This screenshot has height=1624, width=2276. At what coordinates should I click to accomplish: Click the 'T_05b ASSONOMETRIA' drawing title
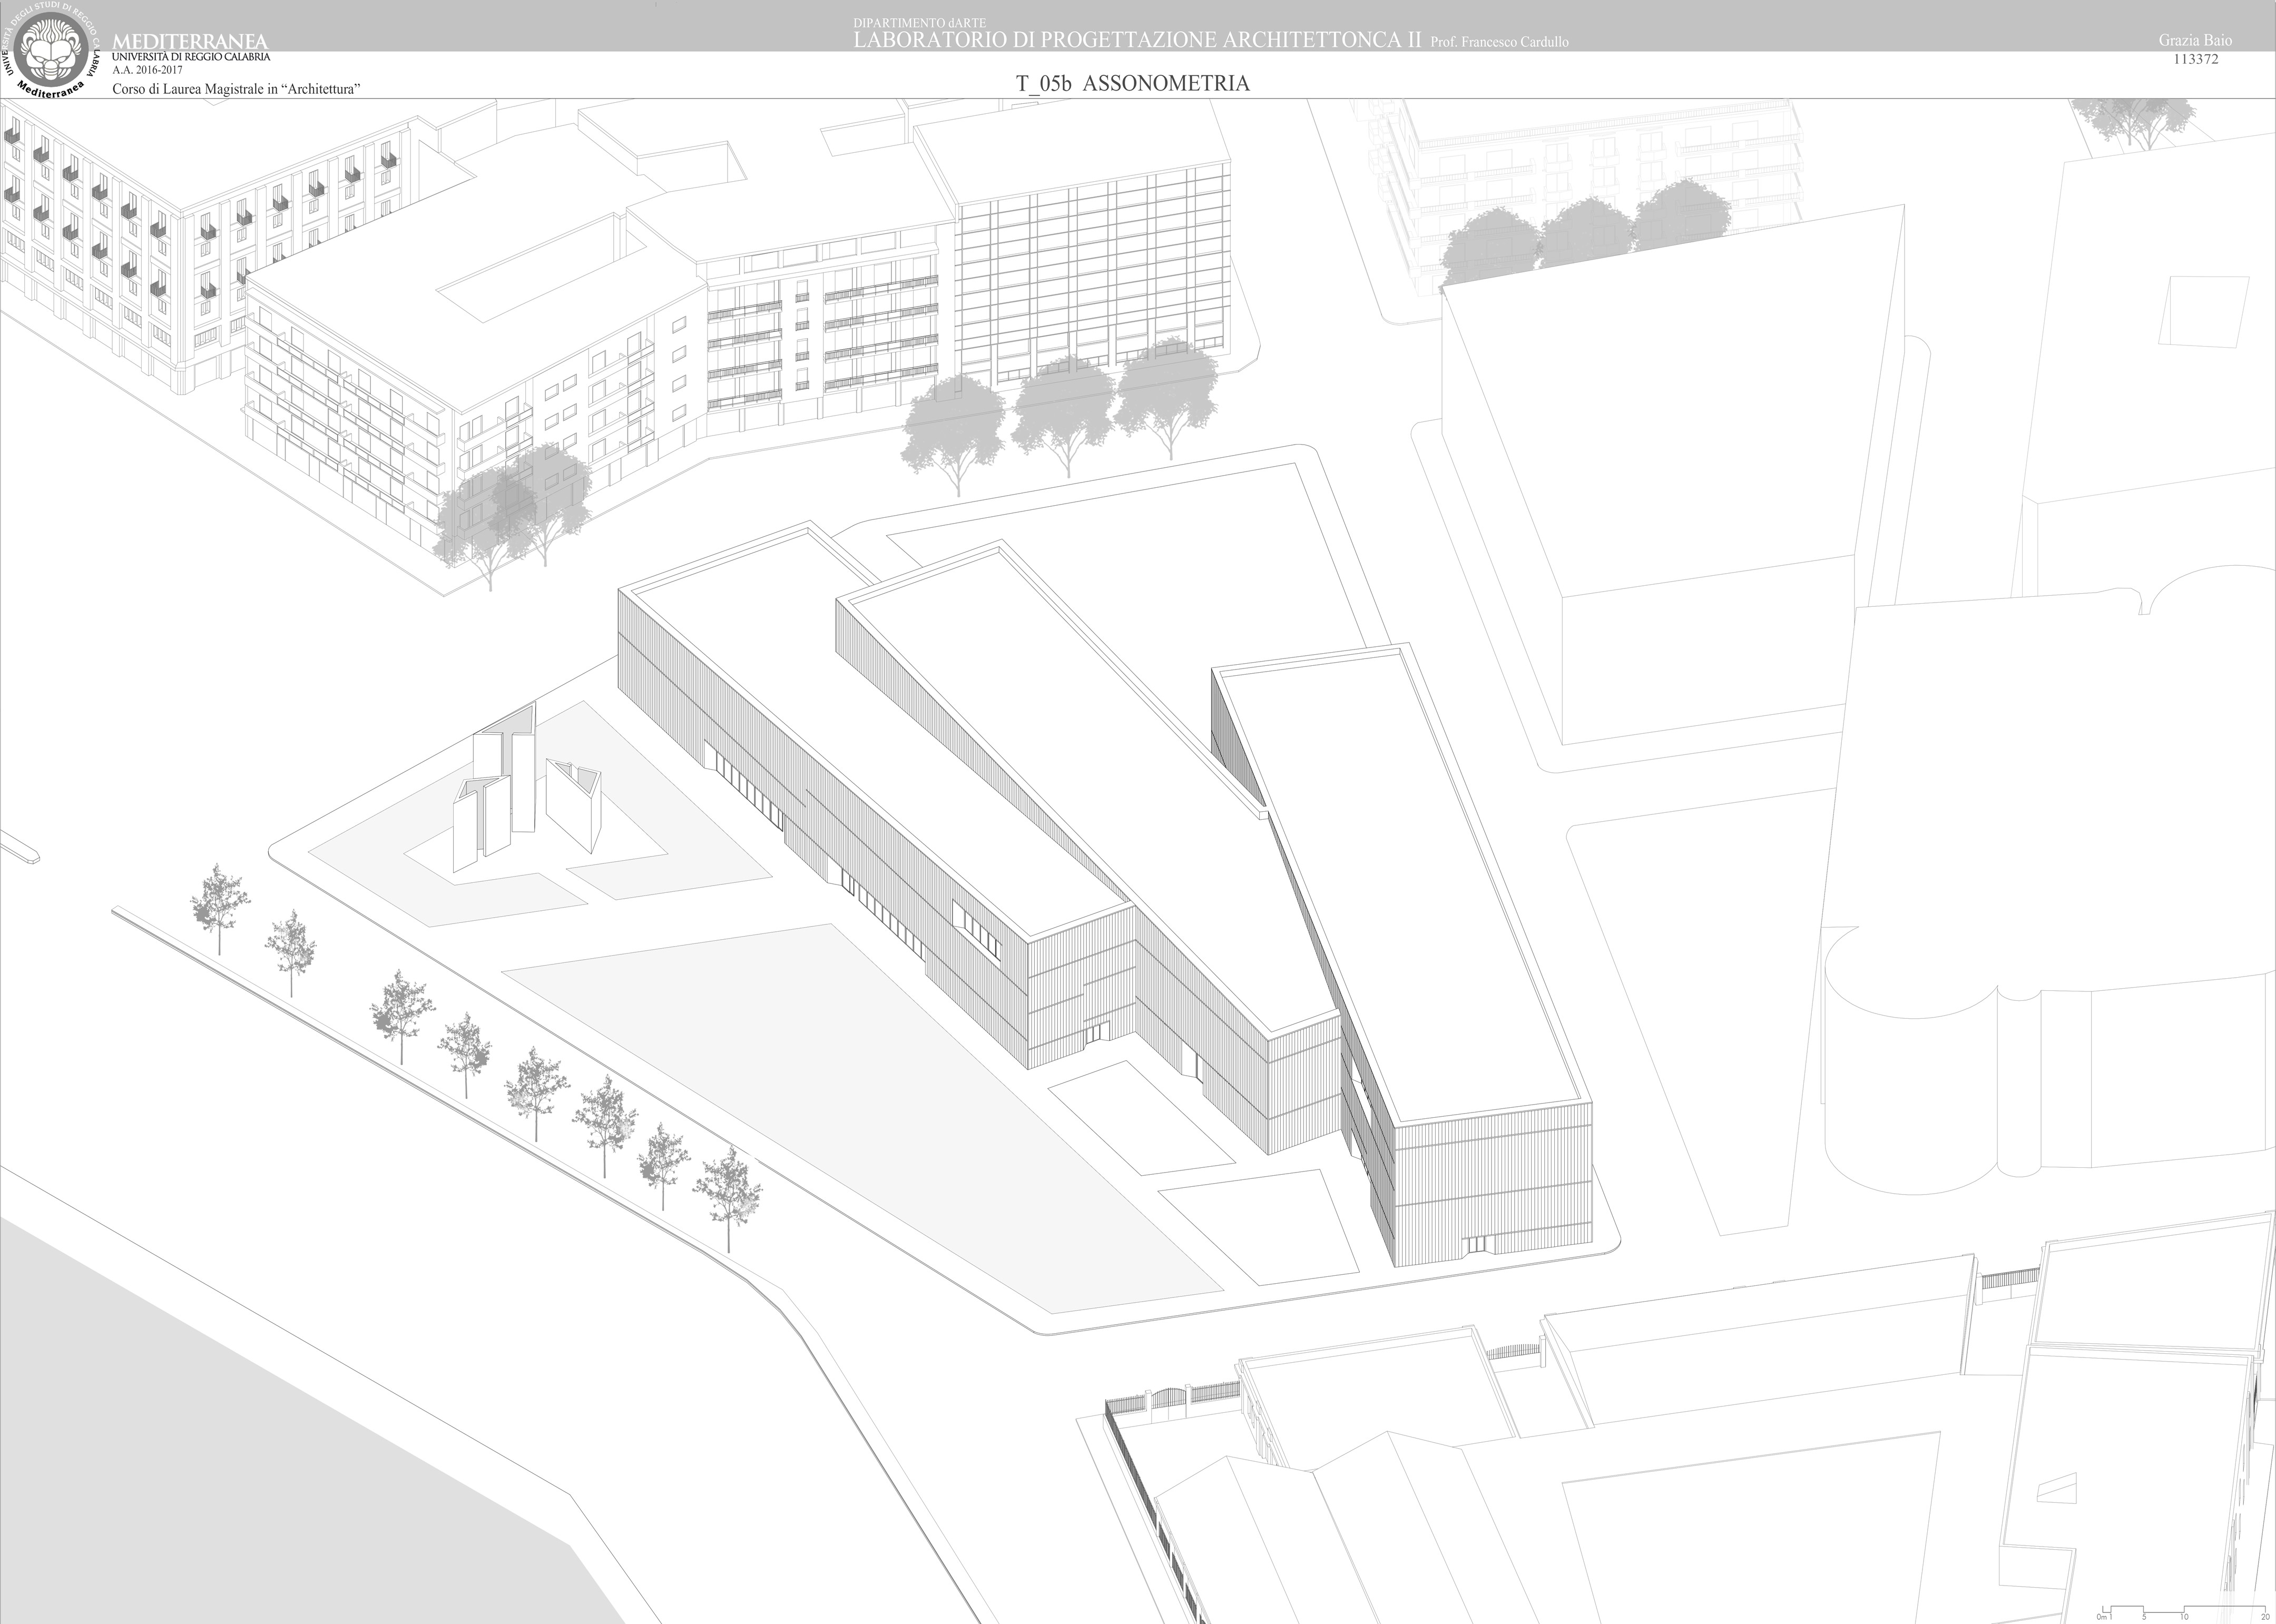(1132, 84)
